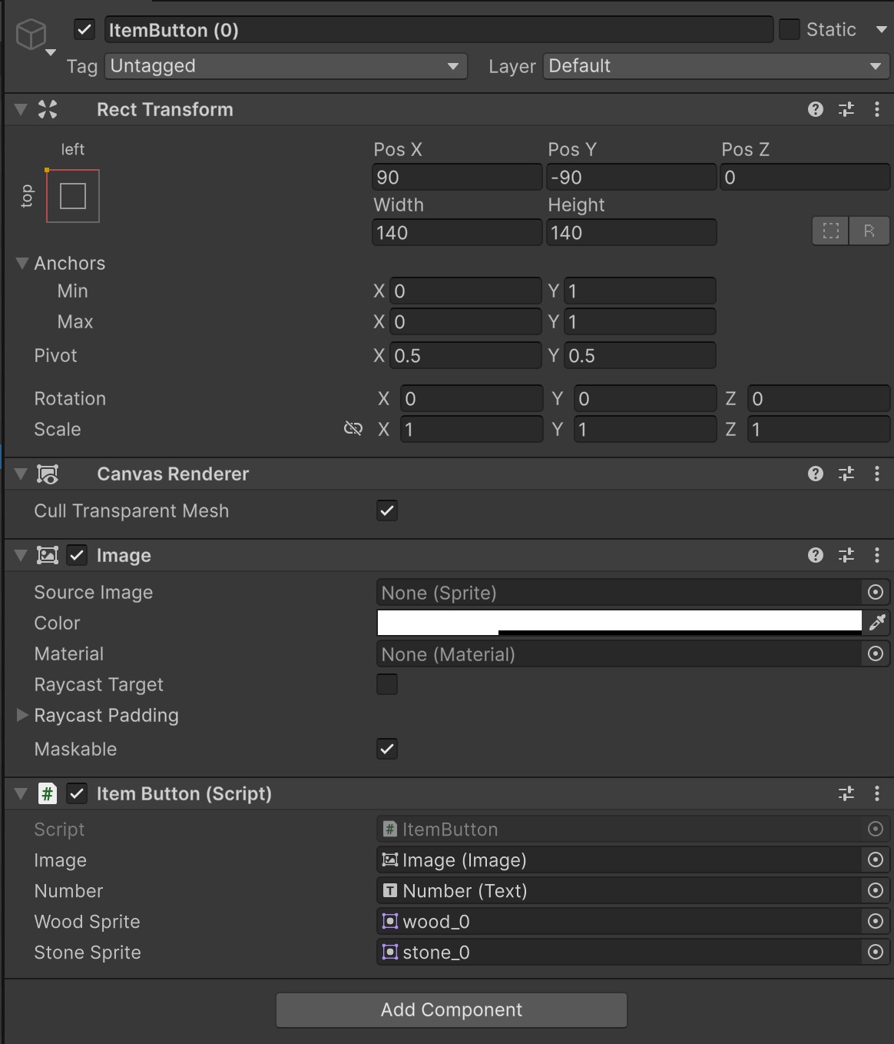Open Rect Transform help reference
The height and width of the screenshot is (1044, 894).
(x=816, y=109)
